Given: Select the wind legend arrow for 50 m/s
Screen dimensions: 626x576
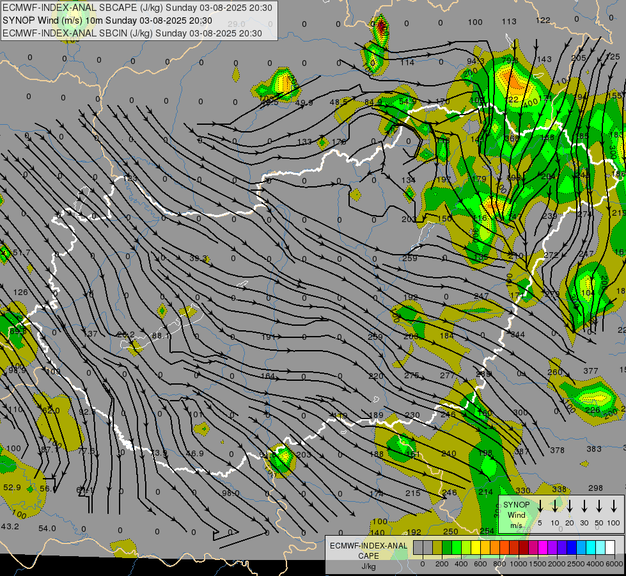Looking at the screenshot, I should click(599, 506).
